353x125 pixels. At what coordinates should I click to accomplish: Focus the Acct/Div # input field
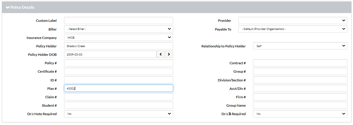tap(300, 88)
